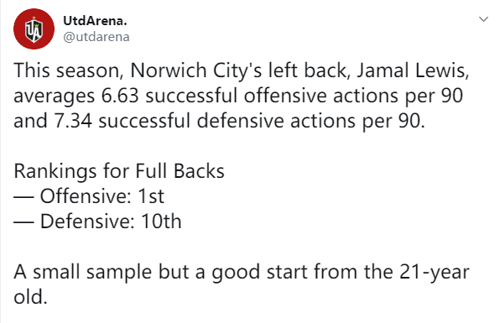This screenshot has width=500, height=323.
Task: Click the 7.34 defensive actions figure
Action: [x=73, y=121]
